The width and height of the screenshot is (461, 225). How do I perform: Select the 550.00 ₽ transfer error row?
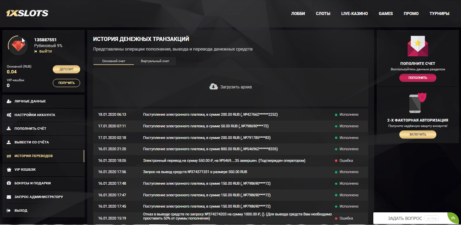click(230, 160)
